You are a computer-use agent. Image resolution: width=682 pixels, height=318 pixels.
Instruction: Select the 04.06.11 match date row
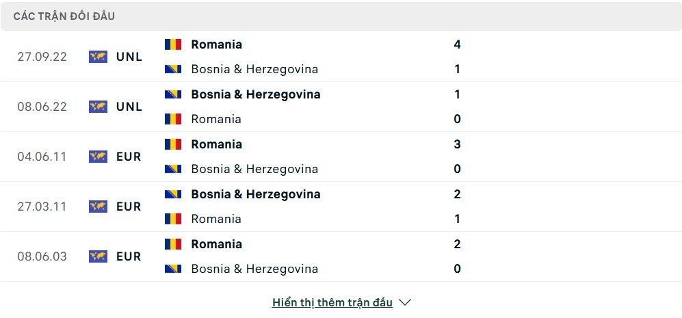coord(341,157)
